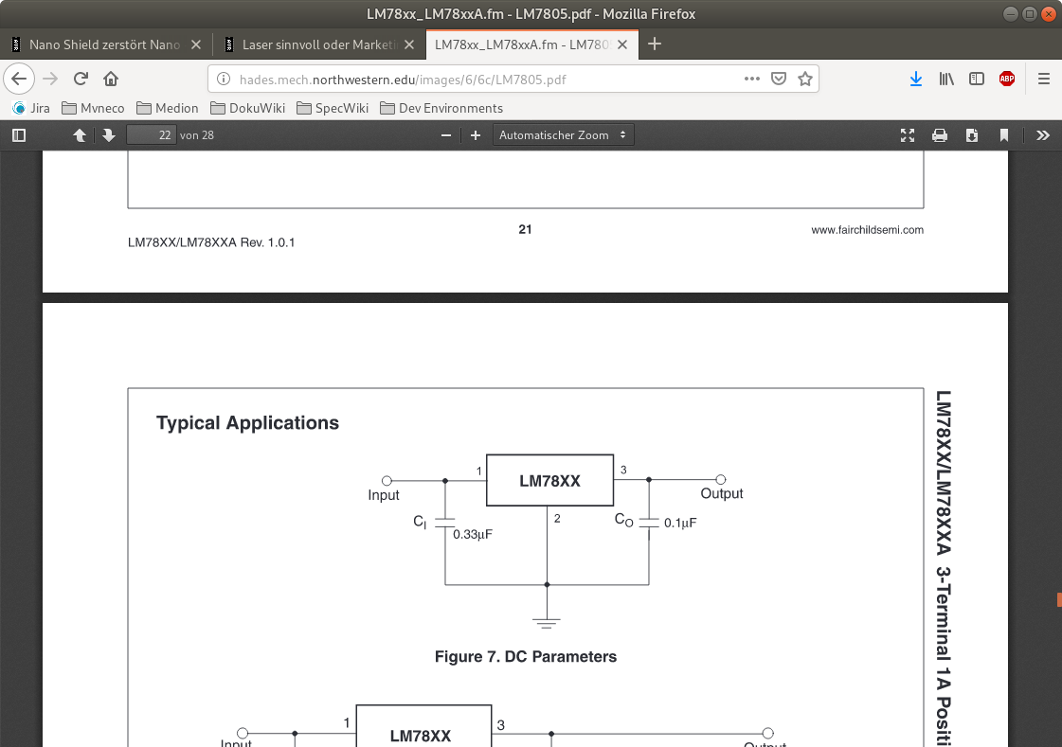Open the Automatischer Zoom dropdown
This screenshot has width=1062, height=747.
pos(564,135)
